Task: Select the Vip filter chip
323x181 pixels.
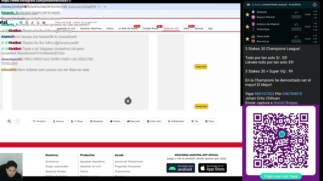Action: click(195, 121)
